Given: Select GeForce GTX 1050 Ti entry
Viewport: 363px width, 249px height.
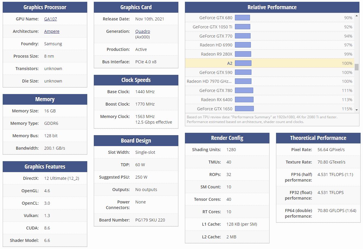Looking at the screenshot, I should point(212,27).
